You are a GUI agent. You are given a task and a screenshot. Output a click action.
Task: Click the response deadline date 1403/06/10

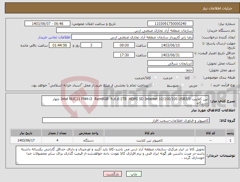coord(170,45)
